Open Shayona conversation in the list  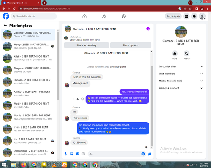(28, 70)
